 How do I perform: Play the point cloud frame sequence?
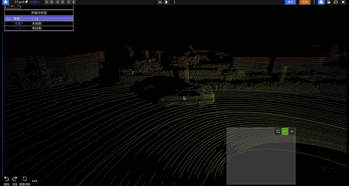[x=167, y=2]
